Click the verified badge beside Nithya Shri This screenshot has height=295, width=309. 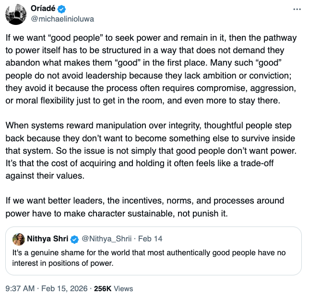[x=75, y=239]
